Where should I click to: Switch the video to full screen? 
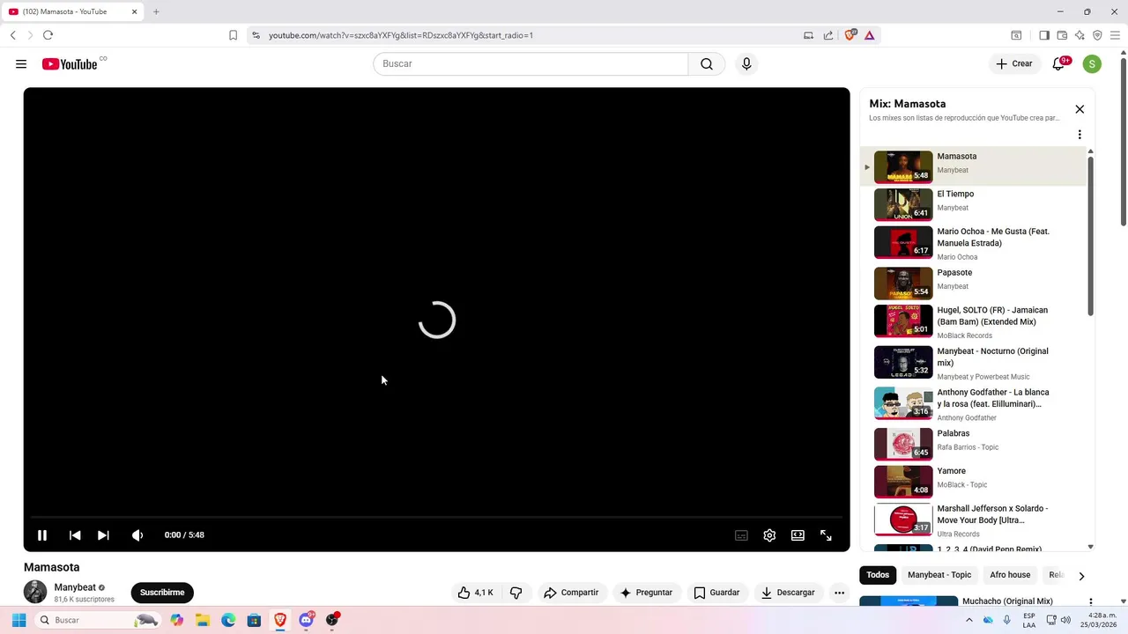(826, 535)
